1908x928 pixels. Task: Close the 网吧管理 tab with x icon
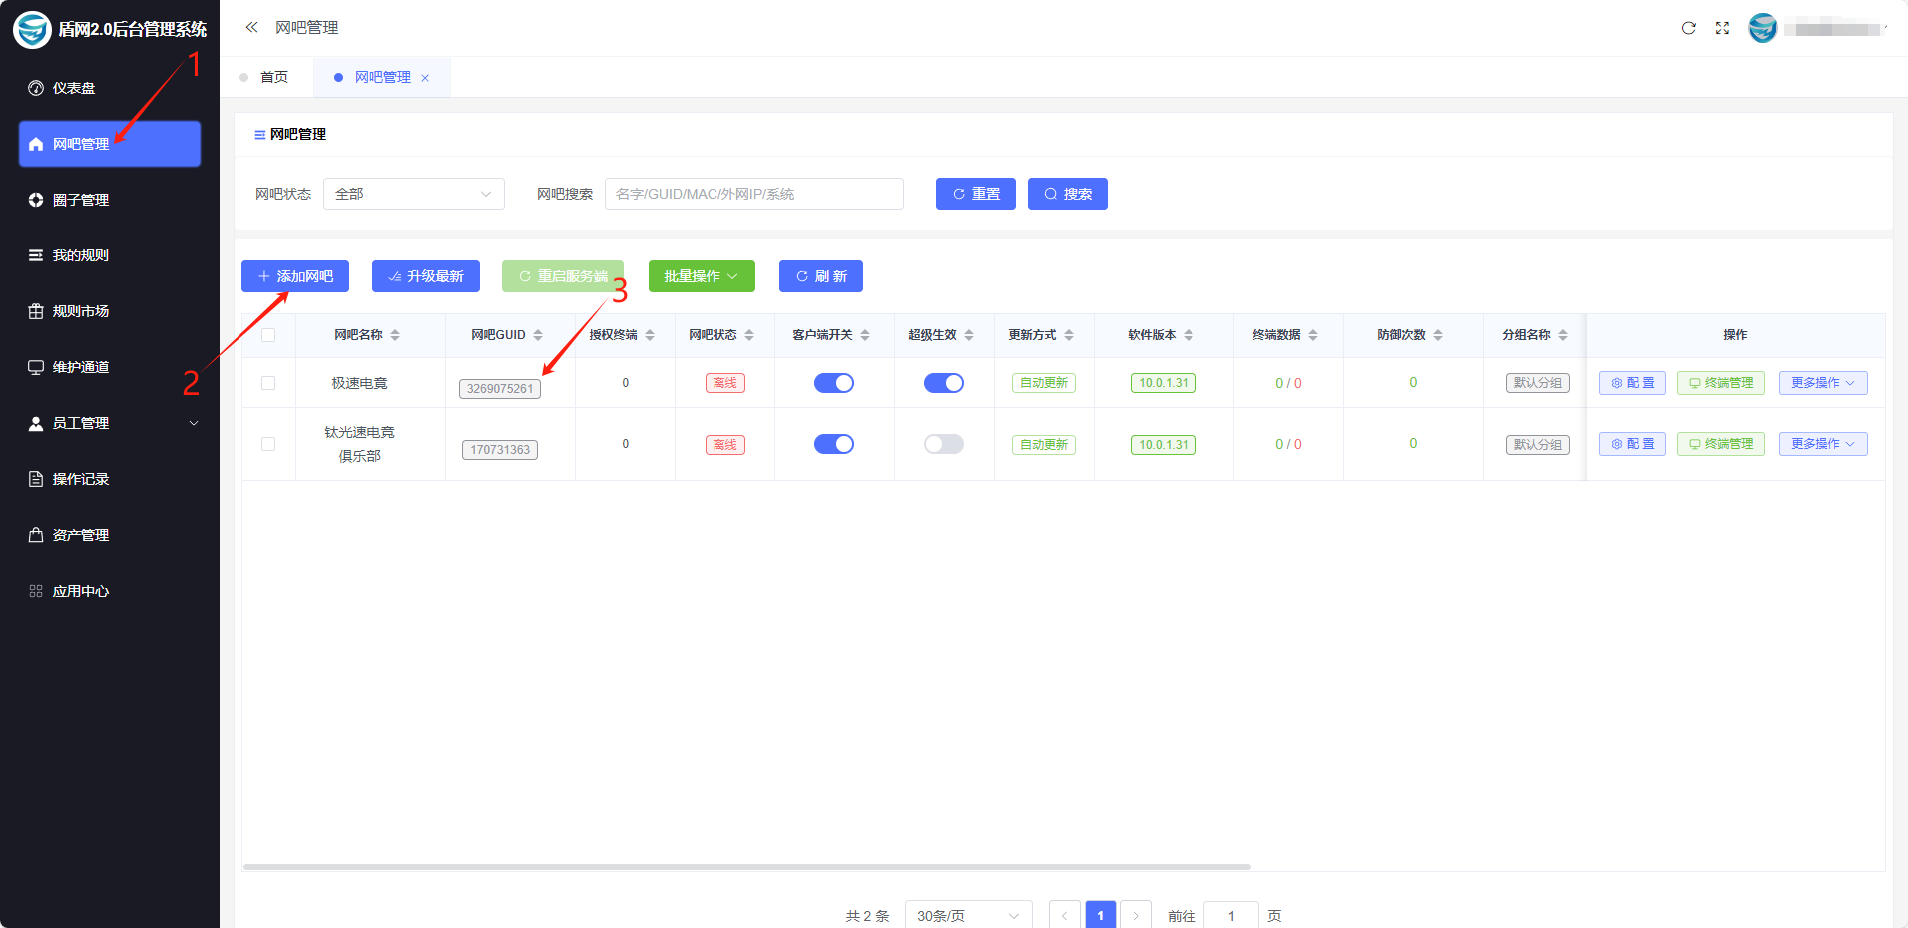click(x=425, y=78)
